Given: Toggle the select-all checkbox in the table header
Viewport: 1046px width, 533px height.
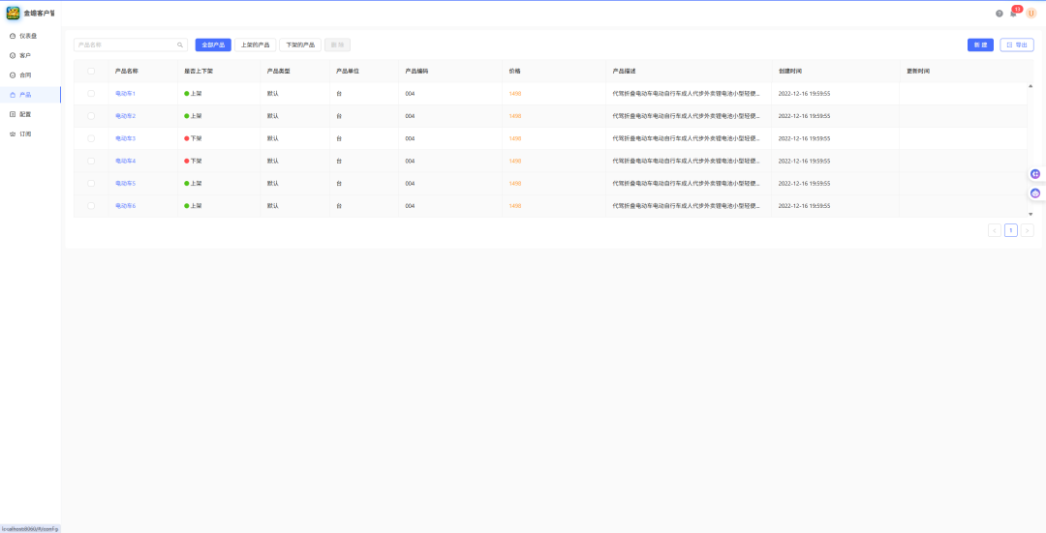Looking at the screenshot, I should [91, 71].
